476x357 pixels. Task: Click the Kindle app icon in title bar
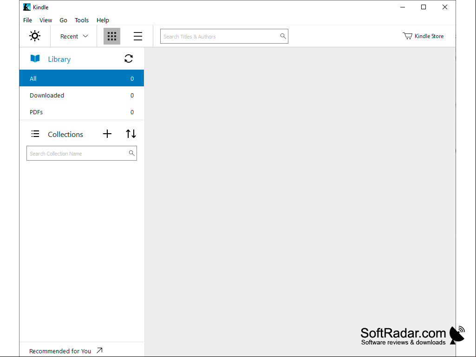[27, 7]
